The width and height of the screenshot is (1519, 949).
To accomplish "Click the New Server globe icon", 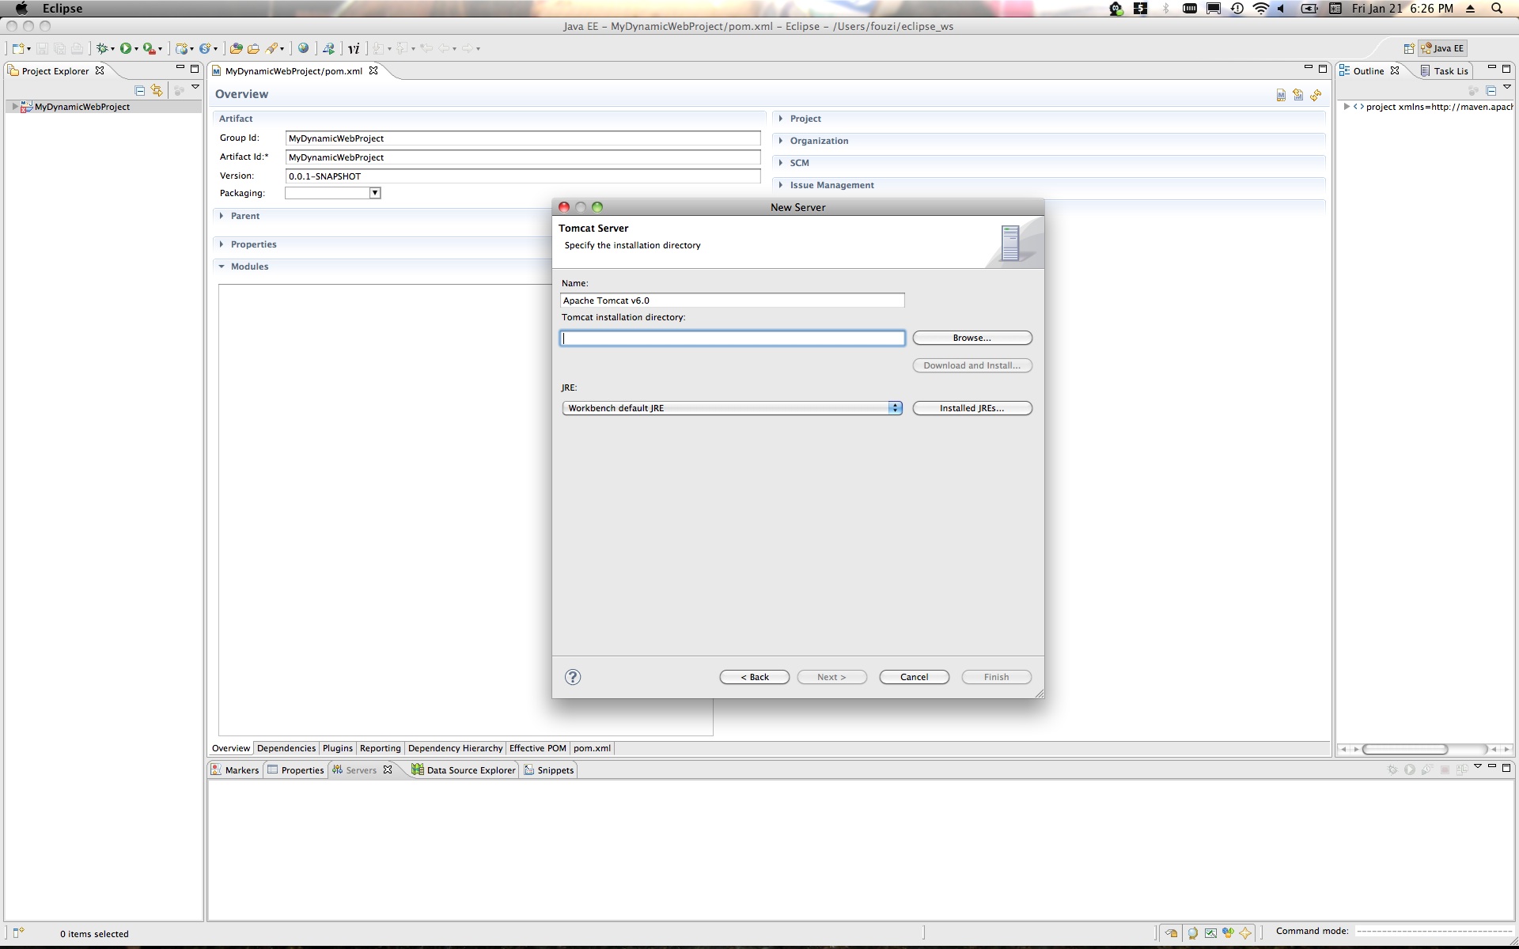I will (182, 48).
